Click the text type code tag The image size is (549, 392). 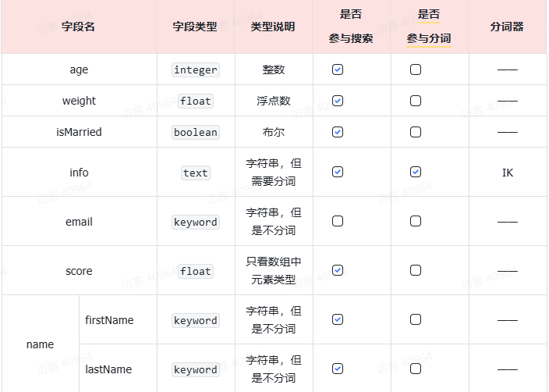point(196,173)
